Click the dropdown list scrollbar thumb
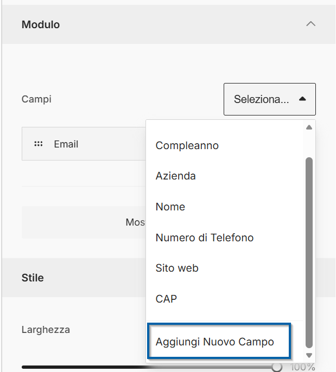 pyautogui.click(x=309, y=249)
